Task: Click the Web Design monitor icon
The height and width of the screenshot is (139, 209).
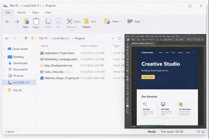Action: click(163, 104)
